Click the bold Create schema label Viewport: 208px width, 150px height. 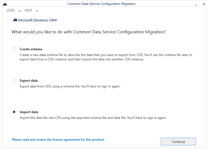click(31, 49)
